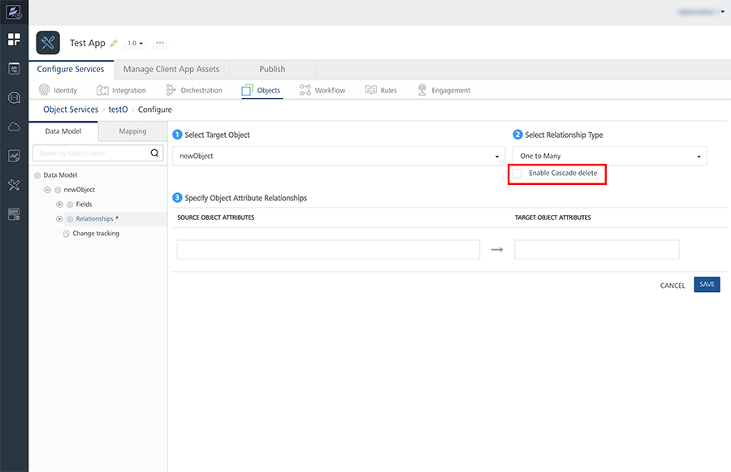The image size is (731, 472).
Task: Click the source object attributes input field
Action: point(328,250)
